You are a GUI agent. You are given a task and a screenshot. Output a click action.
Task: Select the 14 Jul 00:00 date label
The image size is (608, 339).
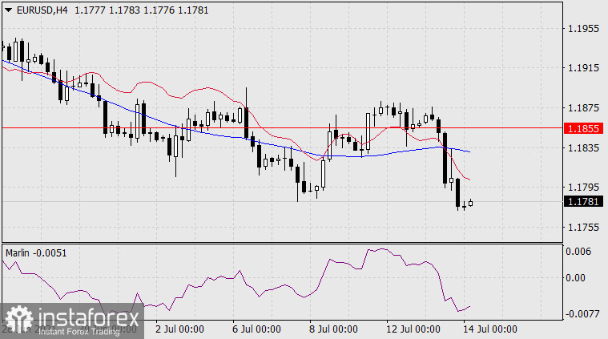coord(490,329)
